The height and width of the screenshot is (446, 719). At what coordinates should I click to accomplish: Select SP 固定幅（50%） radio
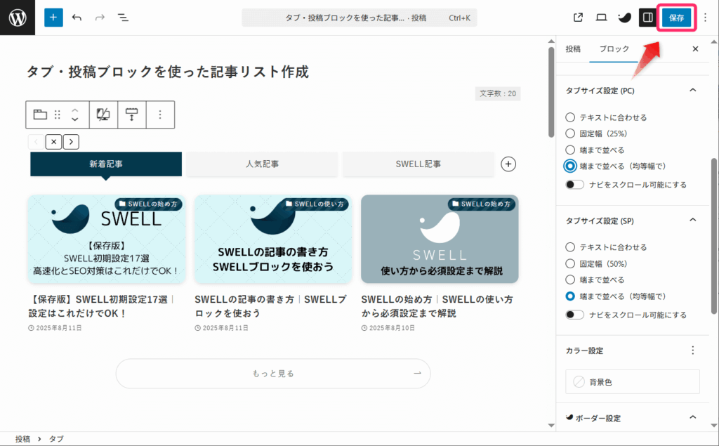570,264
